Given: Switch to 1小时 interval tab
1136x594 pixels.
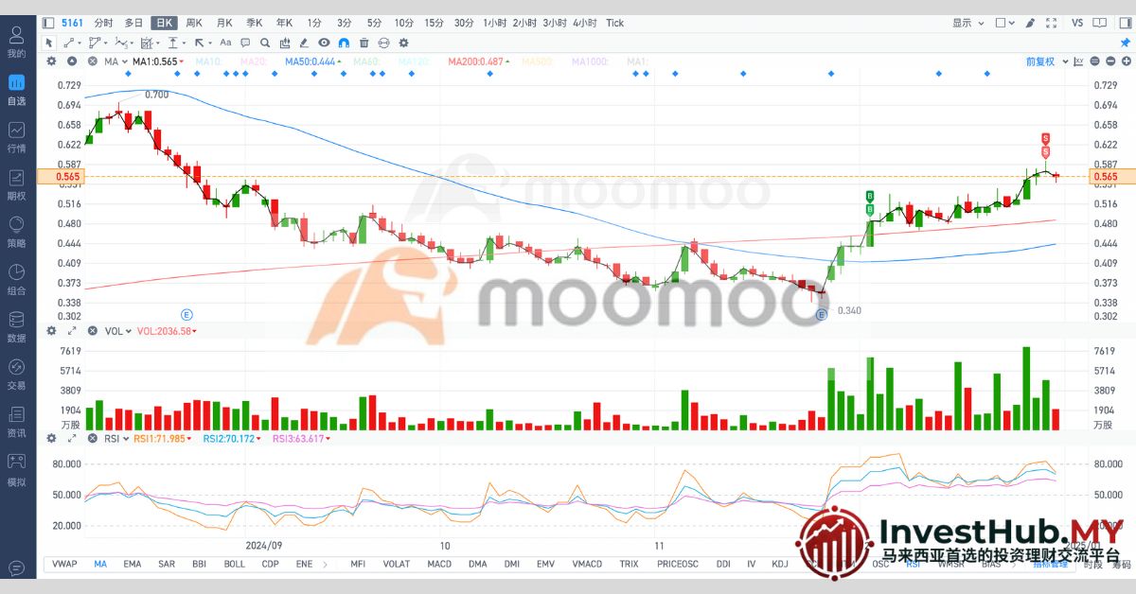Looking at the screenshot, I should pyautogui.click(x=494, y=22).
